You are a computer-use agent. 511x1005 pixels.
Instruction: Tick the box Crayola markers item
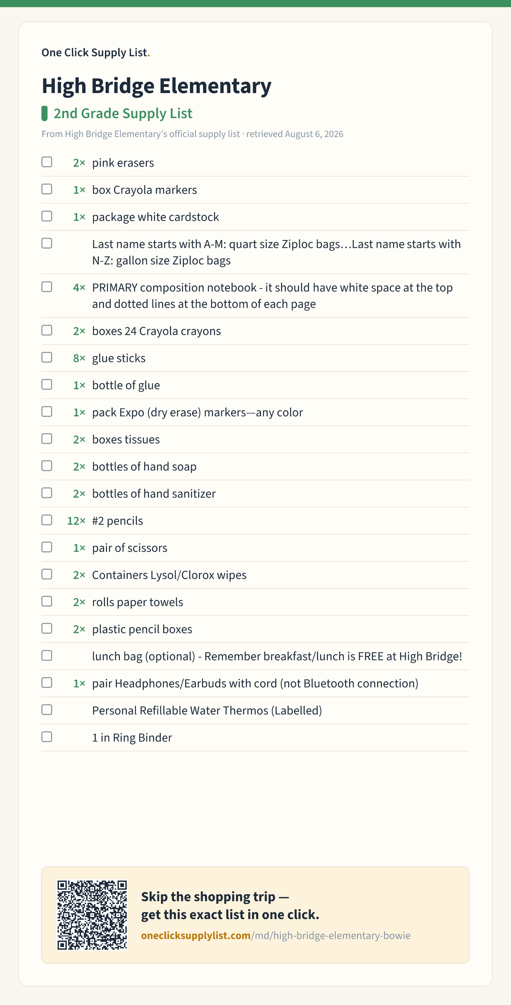[47, 189]
